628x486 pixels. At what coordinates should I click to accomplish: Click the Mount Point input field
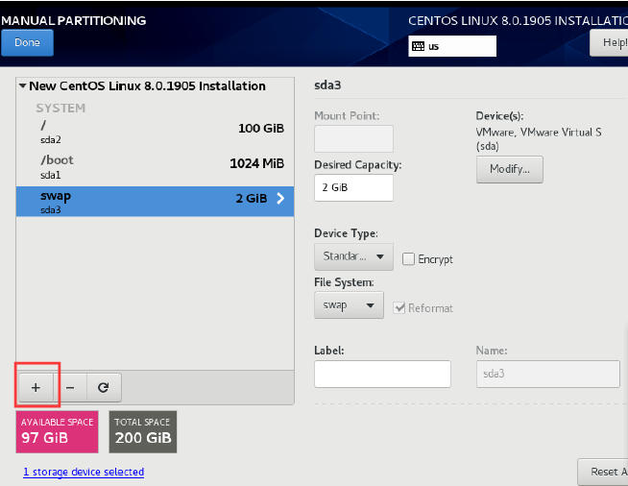pos(353,138)
